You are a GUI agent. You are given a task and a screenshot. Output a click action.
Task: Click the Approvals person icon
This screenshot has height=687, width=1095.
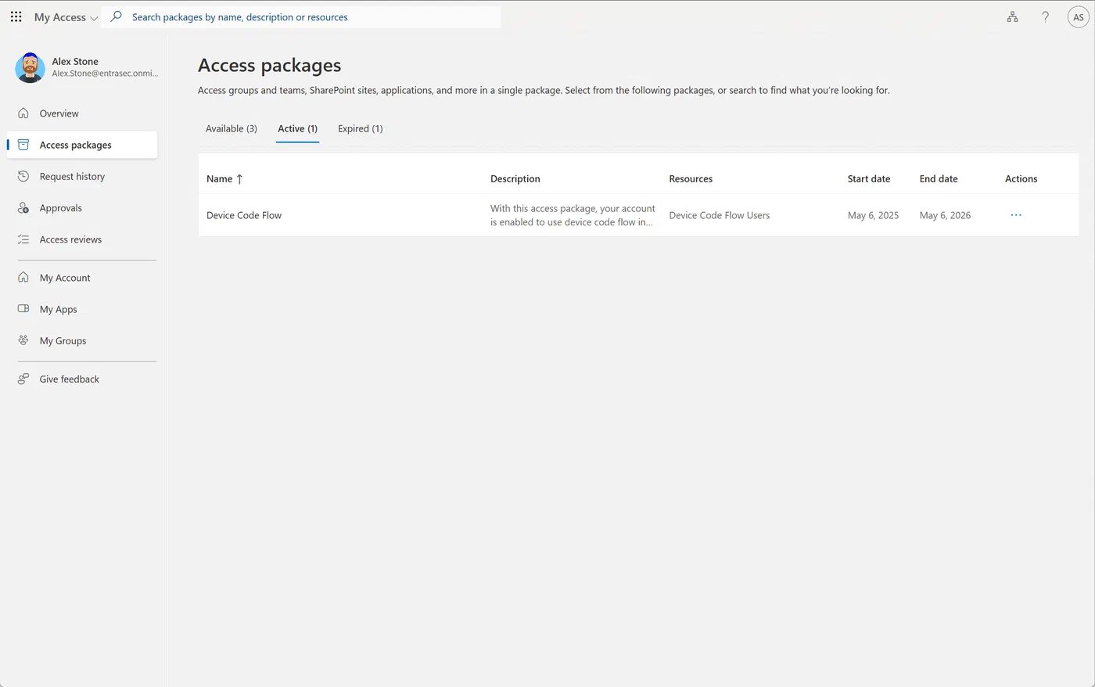coord(23,207)
